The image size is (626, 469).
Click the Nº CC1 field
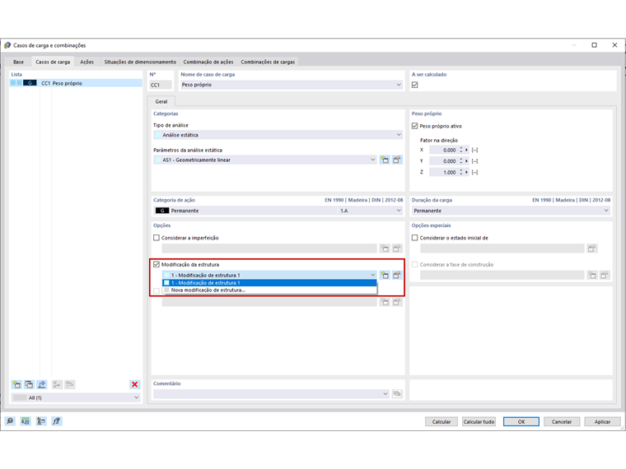point(161,85)
